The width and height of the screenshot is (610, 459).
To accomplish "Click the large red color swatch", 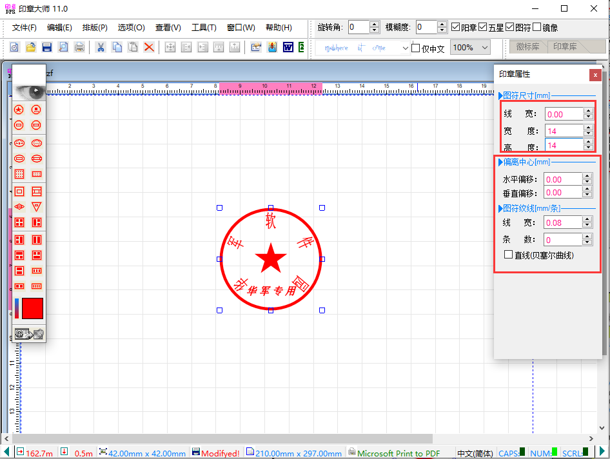I will click(x=32, y=308).
